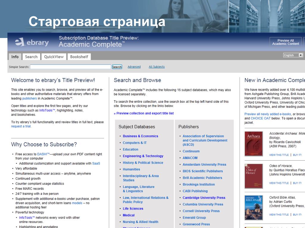Open the All Subjects link

157,67
